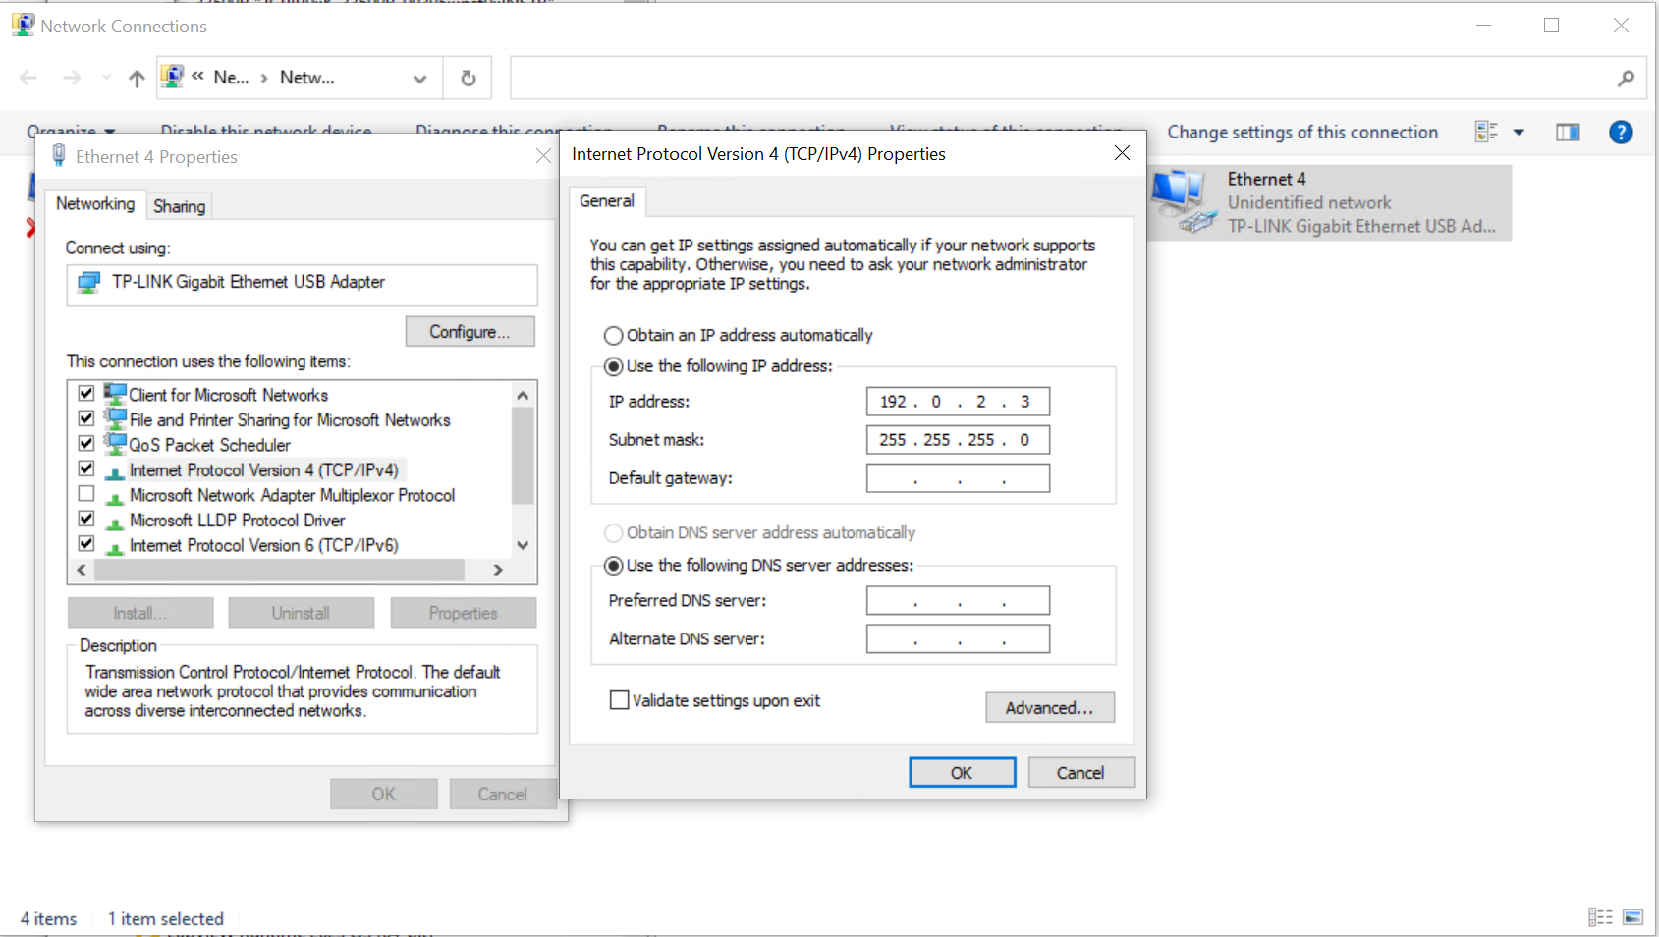
Task: Toggle Internet Protocol Version 6 checkbox
Action: [86, 543]
